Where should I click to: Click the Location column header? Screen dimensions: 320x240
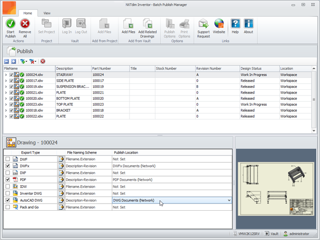pyautogui.click(x=296, y=69)
